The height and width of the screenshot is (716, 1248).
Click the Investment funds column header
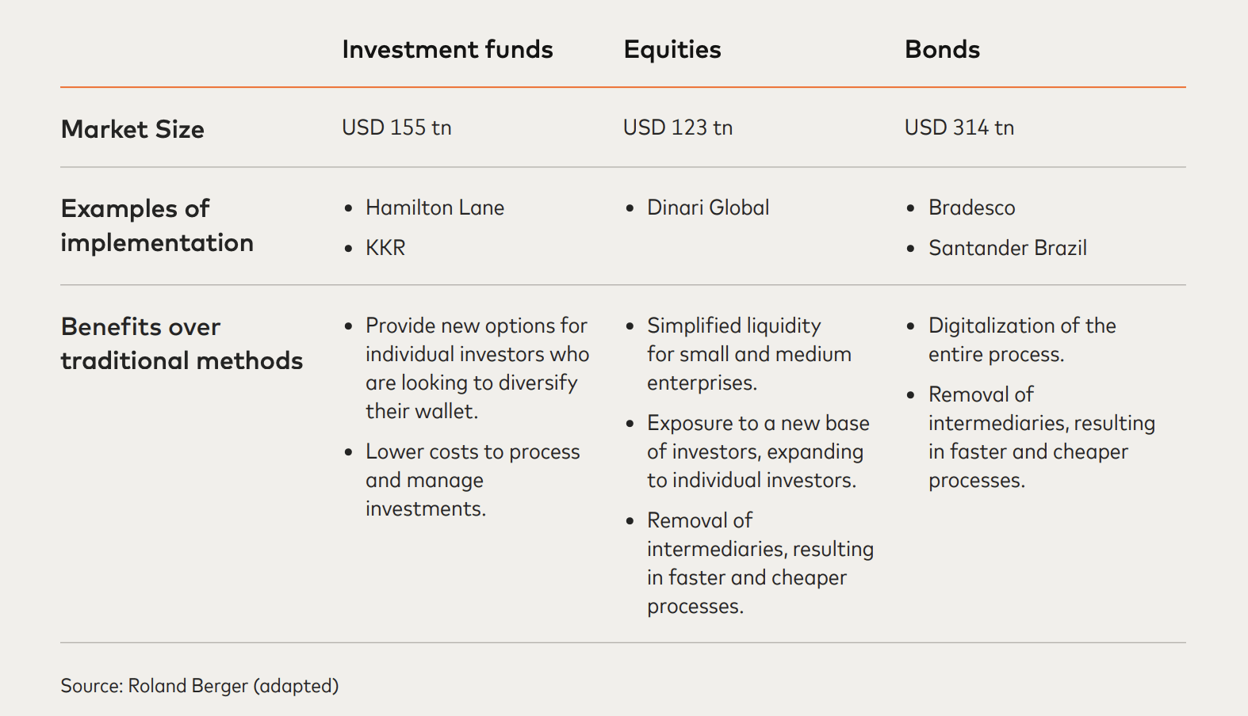click(447, 50)
